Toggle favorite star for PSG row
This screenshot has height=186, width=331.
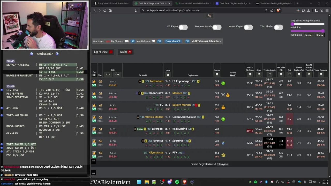click(x=94, y=105)
